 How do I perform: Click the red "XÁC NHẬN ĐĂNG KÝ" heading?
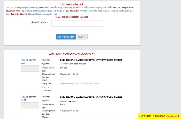pyautogui.click(x=72, y=5)
